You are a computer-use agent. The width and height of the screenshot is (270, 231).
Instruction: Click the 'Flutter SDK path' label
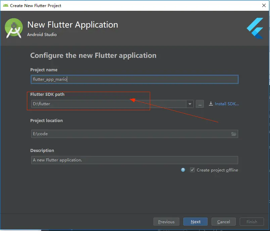coord(47,94)
